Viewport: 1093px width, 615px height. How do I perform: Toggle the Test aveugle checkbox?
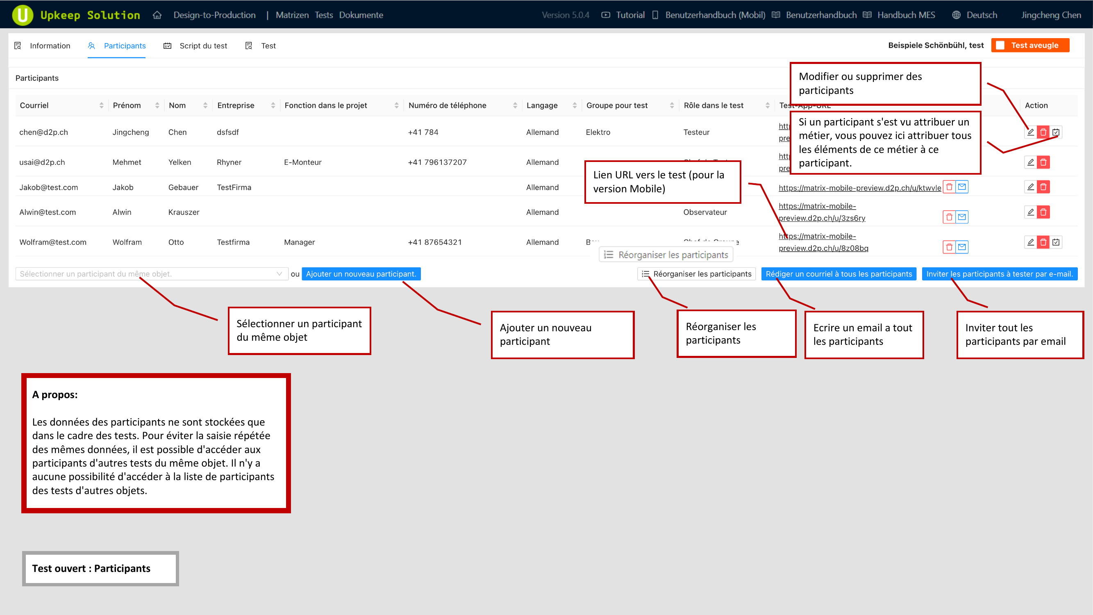pos(1000,46)
